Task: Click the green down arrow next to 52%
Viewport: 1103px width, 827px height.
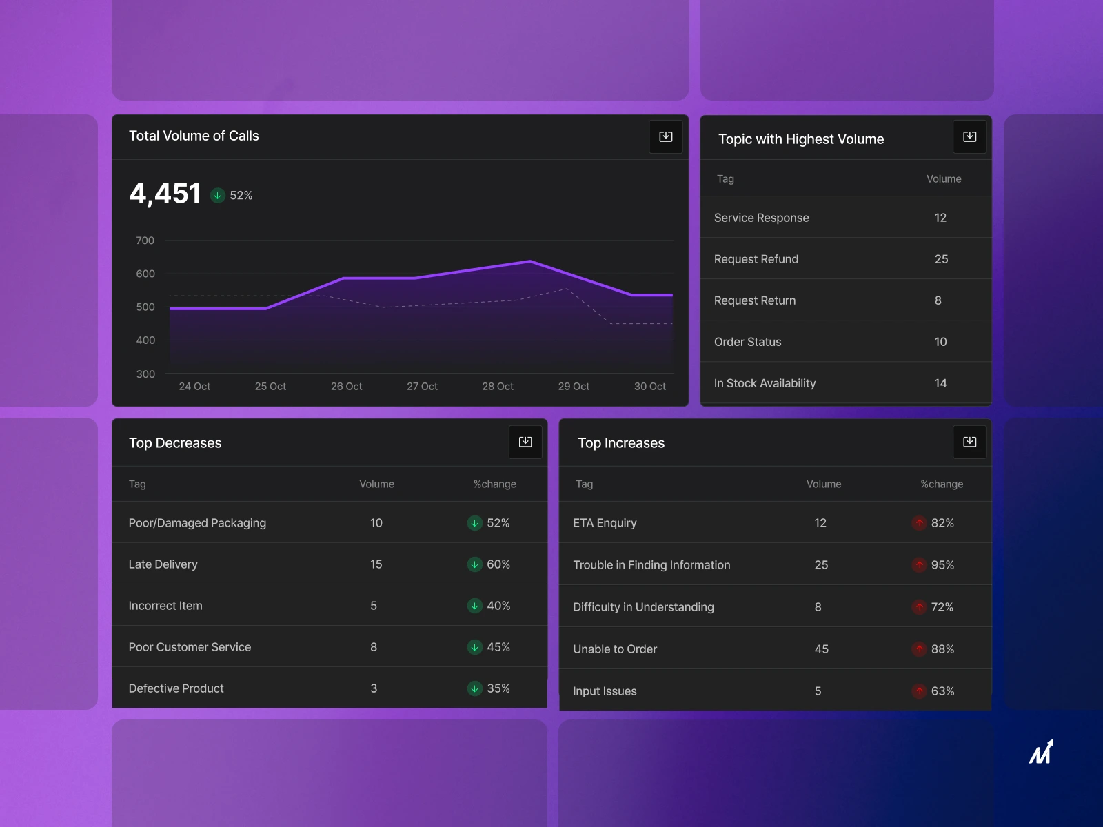Action: tap(219, 195)
